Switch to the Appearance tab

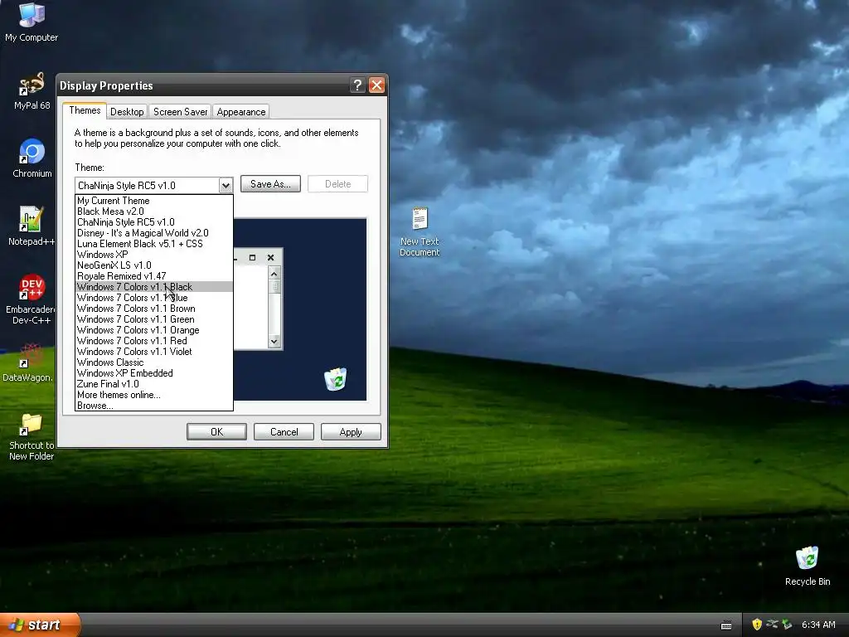(x=241, y=112)
